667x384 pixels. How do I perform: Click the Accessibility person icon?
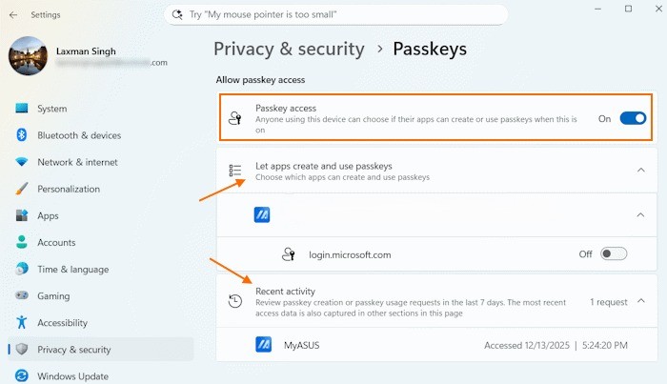[x=22, y=322]
